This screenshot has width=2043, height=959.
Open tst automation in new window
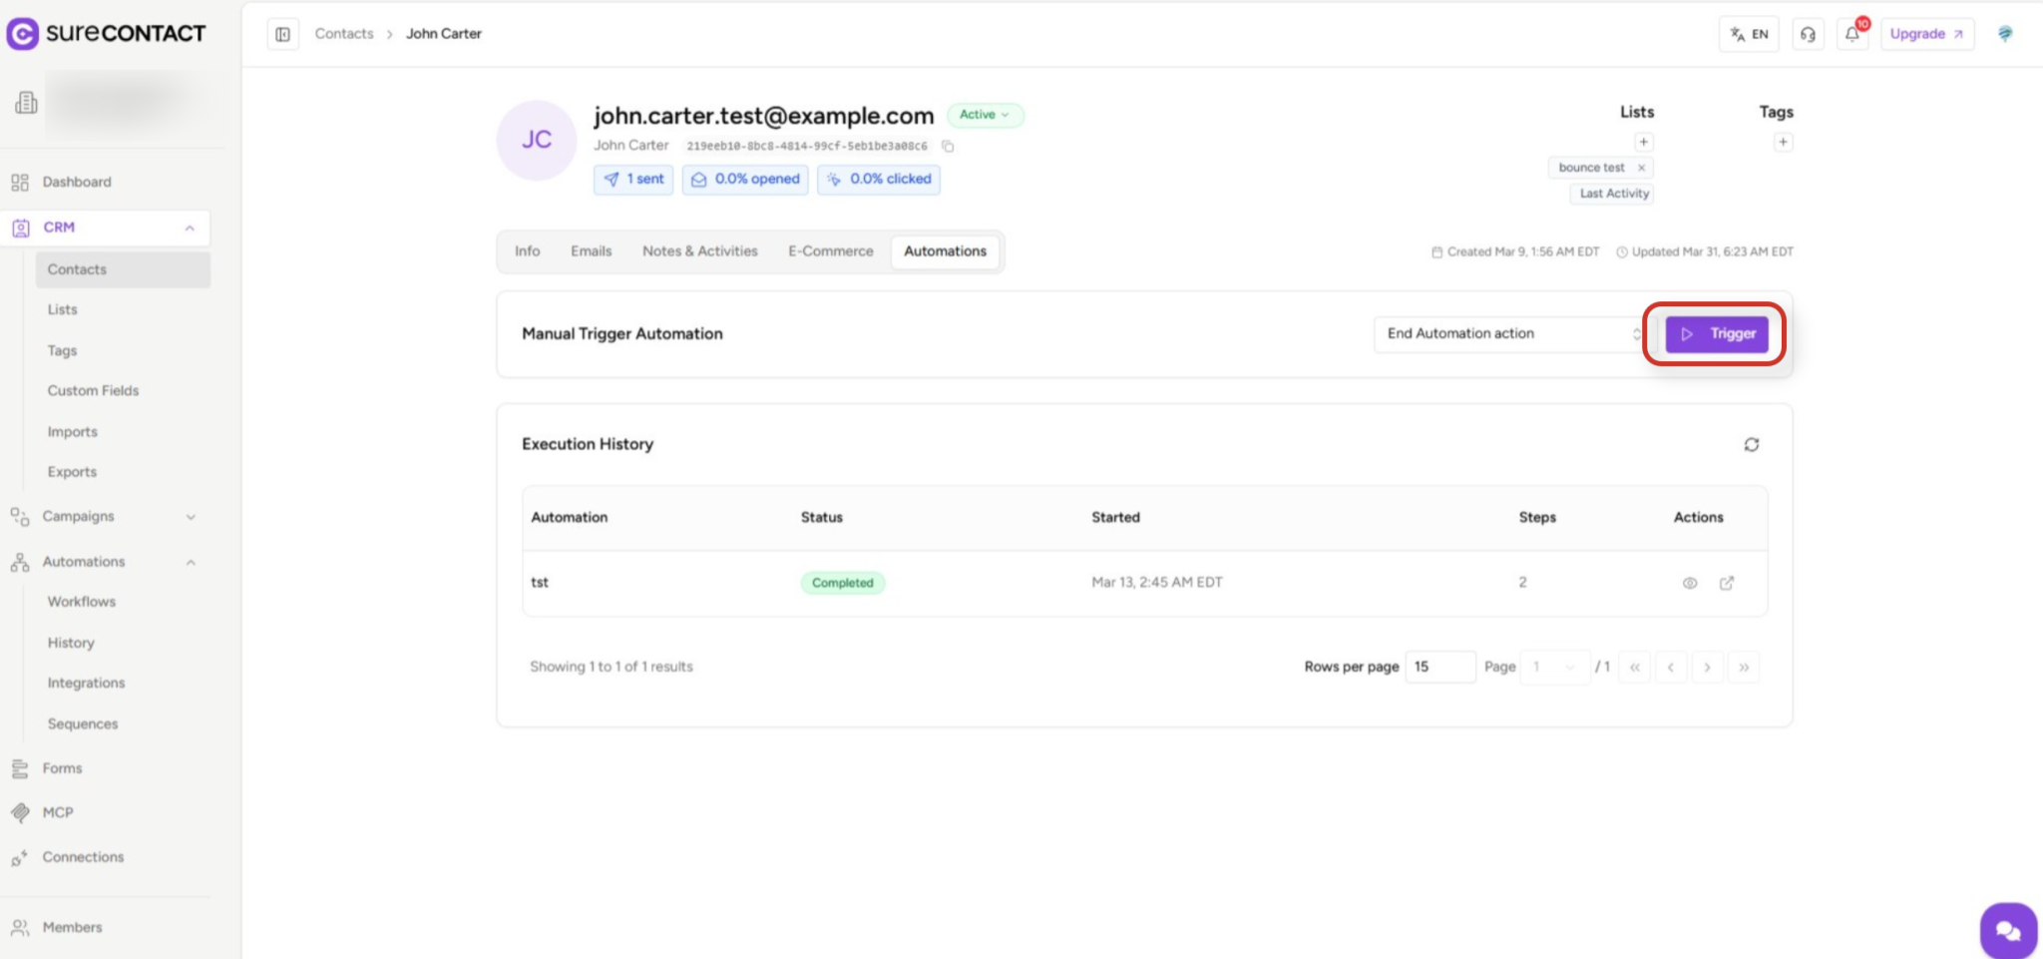tap(1727, 583)
